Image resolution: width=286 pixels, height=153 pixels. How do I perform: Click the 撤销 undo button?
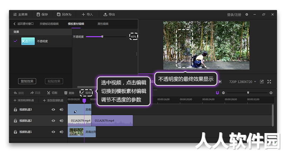tap(19, 93)
